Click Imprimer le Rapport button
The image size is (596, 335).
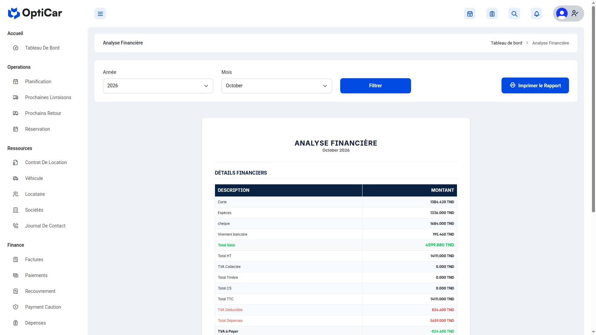[x=535, y=86]
